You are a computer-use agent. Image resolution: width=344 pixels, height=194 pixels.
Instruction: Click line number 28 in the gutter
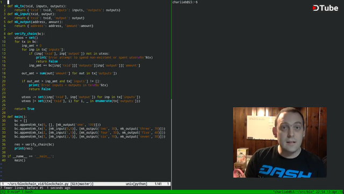click(x=4, y=113)
